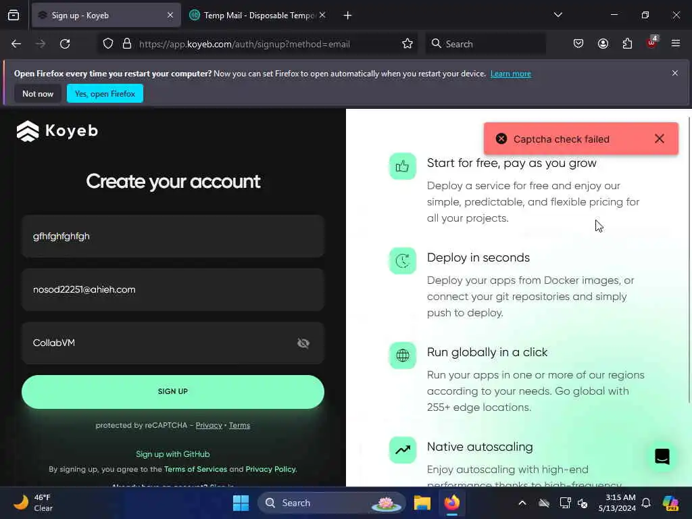Click the Koyeb logo

(57, 131)
